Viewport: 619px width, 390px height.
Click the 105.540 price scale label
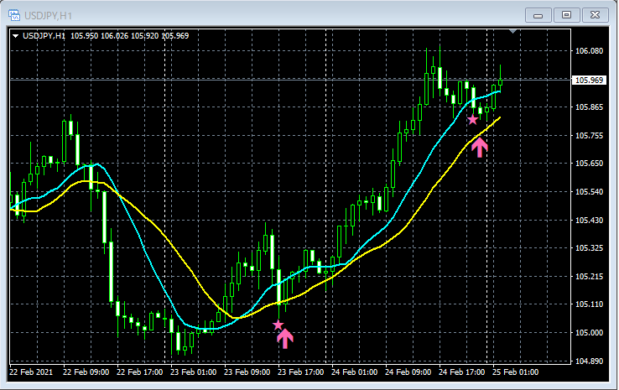pyautogui.click(x=589, y=192)
